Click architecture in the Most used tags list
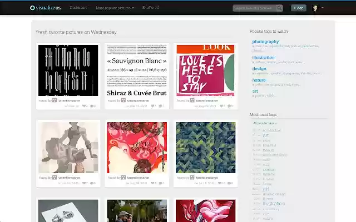The height and width of the screenshot is (222, 356). click(x=272, y=130)
